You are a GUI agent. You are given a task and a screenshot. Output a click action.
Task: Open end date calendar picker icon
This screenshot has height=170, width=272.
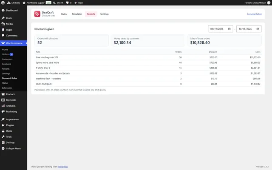tap(258, 29)
